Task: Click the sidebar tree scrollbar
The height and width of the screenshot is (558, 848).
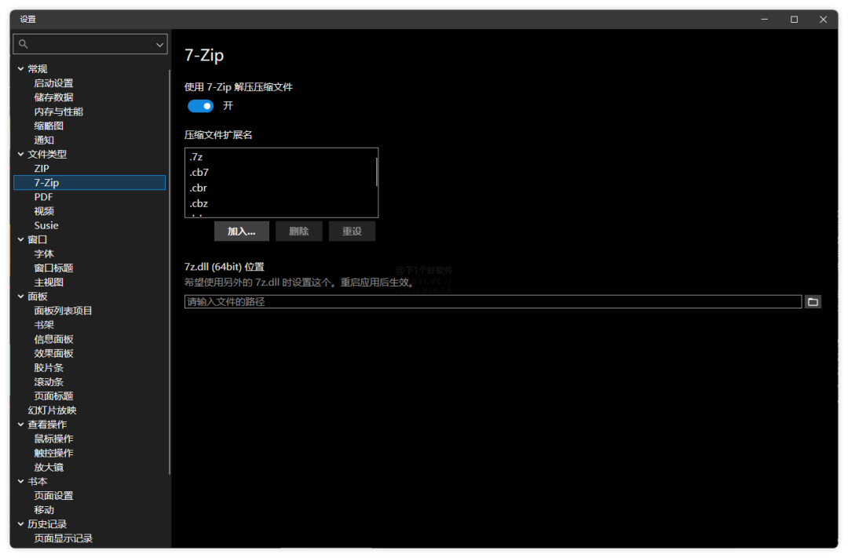Action: (170, 272)
